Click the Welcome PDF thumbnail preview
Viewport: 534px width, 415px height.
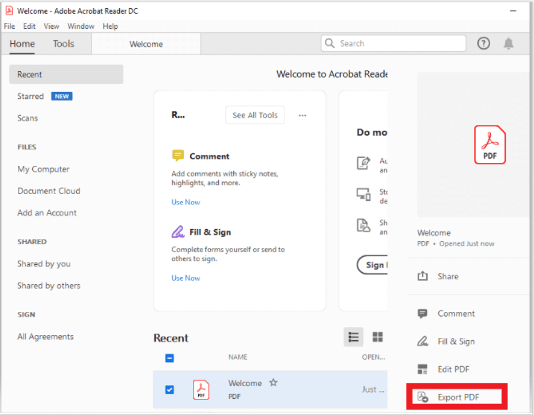(489, 144)
